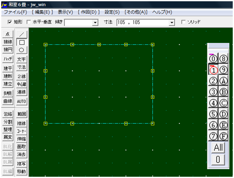Select the rectangle tool icon
Screen dimensions: 234x178
click(x=21, y=43)
